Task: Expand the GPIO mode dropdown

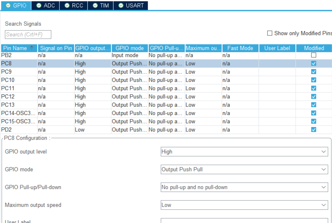Action: pos(244,170)
